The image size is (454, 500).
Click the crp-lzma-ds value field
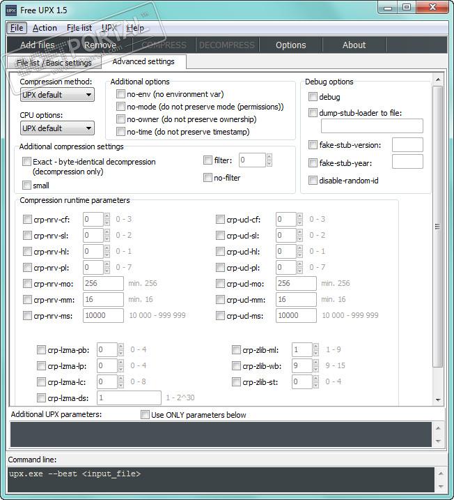pos(129,398)
